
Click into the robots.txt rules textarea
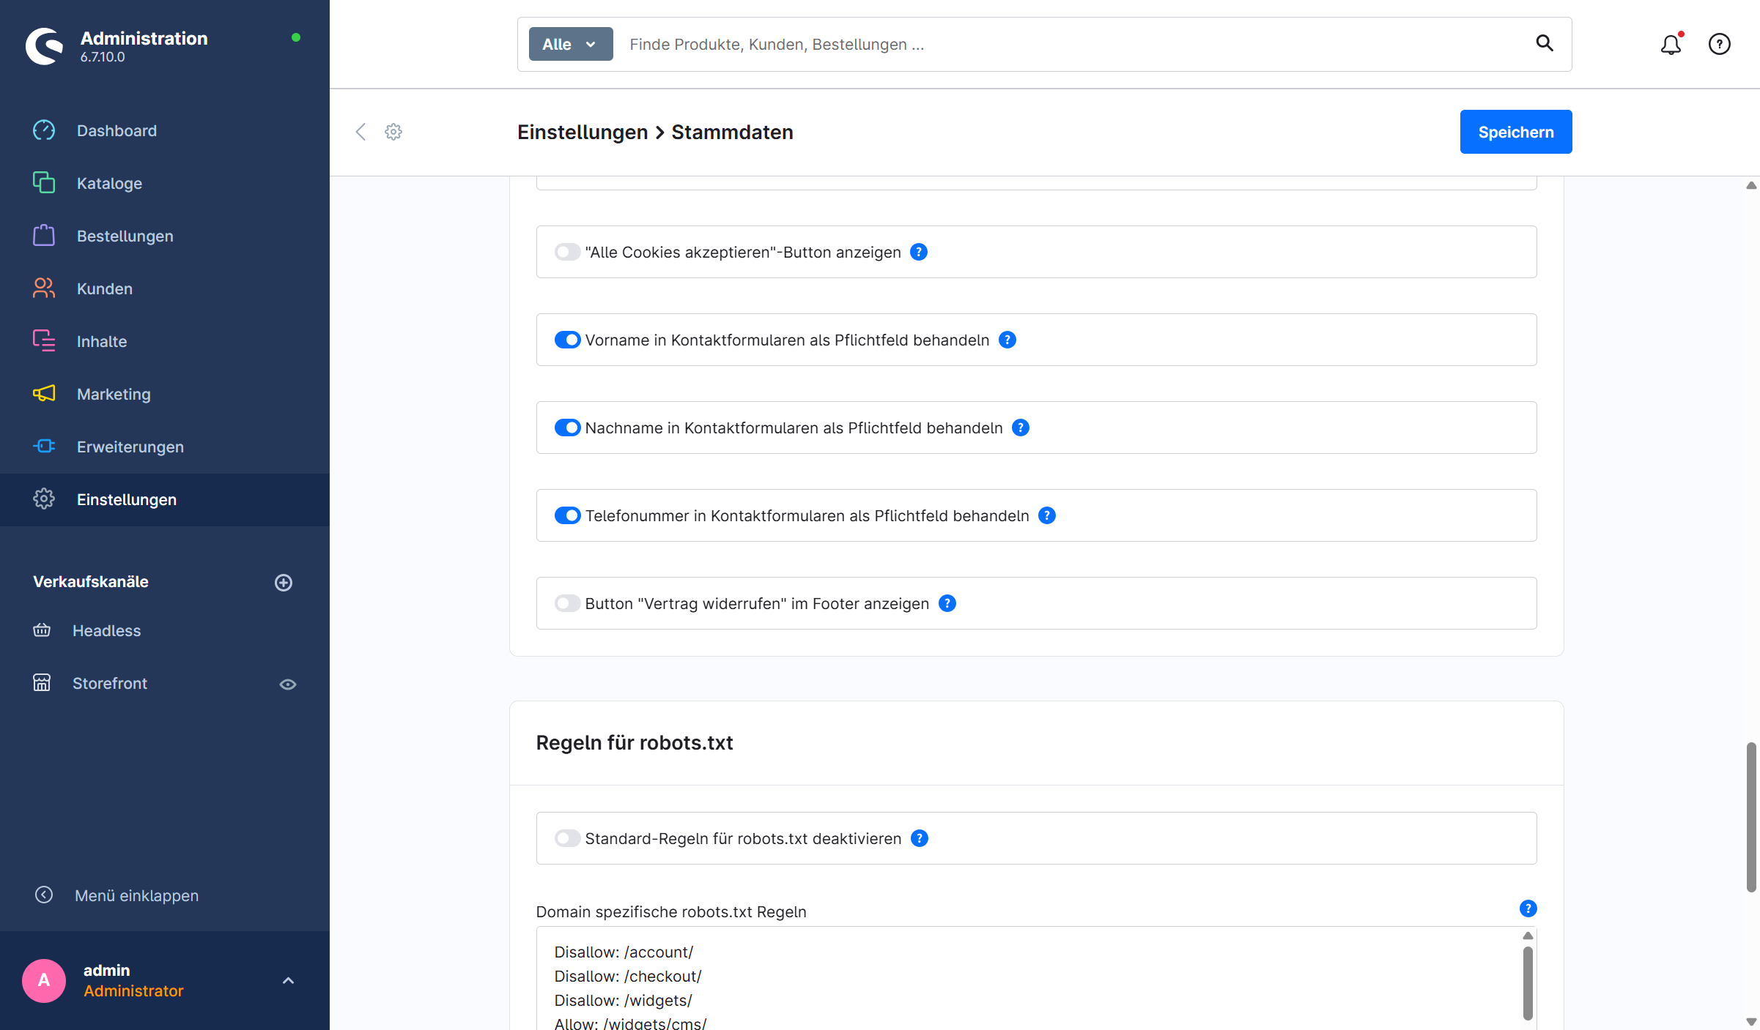1036,978
